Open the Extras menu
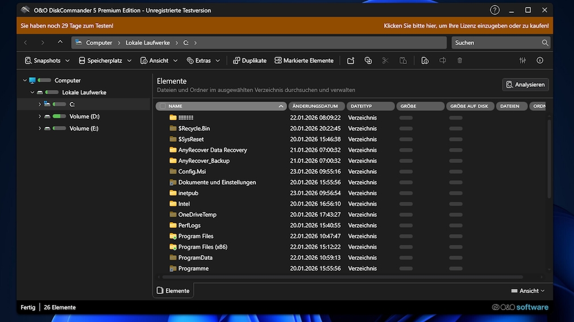574x322 pixels. point(203,61)
